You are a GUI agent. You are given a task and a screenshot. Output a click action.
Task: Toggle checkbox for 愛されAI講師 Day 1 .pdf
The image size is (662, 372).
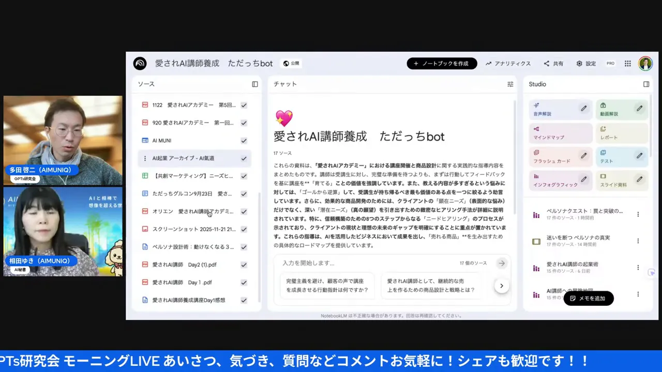244,282
